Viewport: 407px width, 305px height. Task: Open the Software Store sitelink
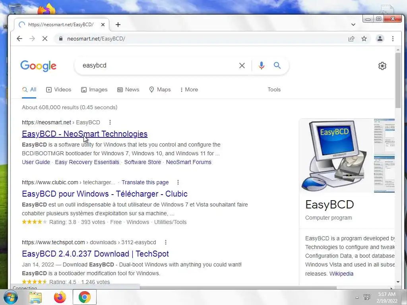pyautogui.click(x=143, y=162)
